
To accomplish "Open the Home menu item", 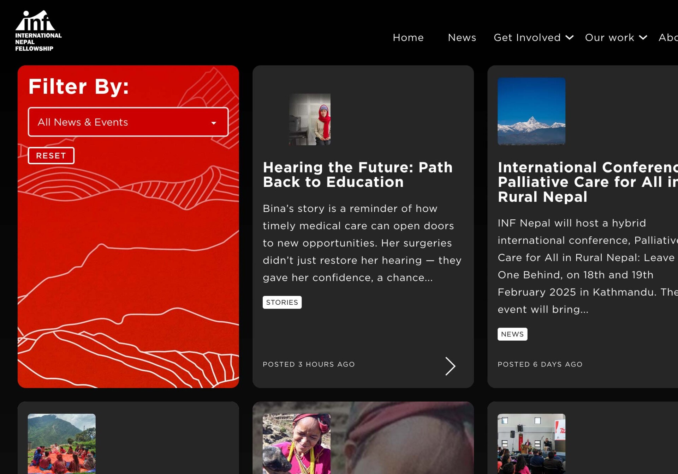I will point(408,37).
